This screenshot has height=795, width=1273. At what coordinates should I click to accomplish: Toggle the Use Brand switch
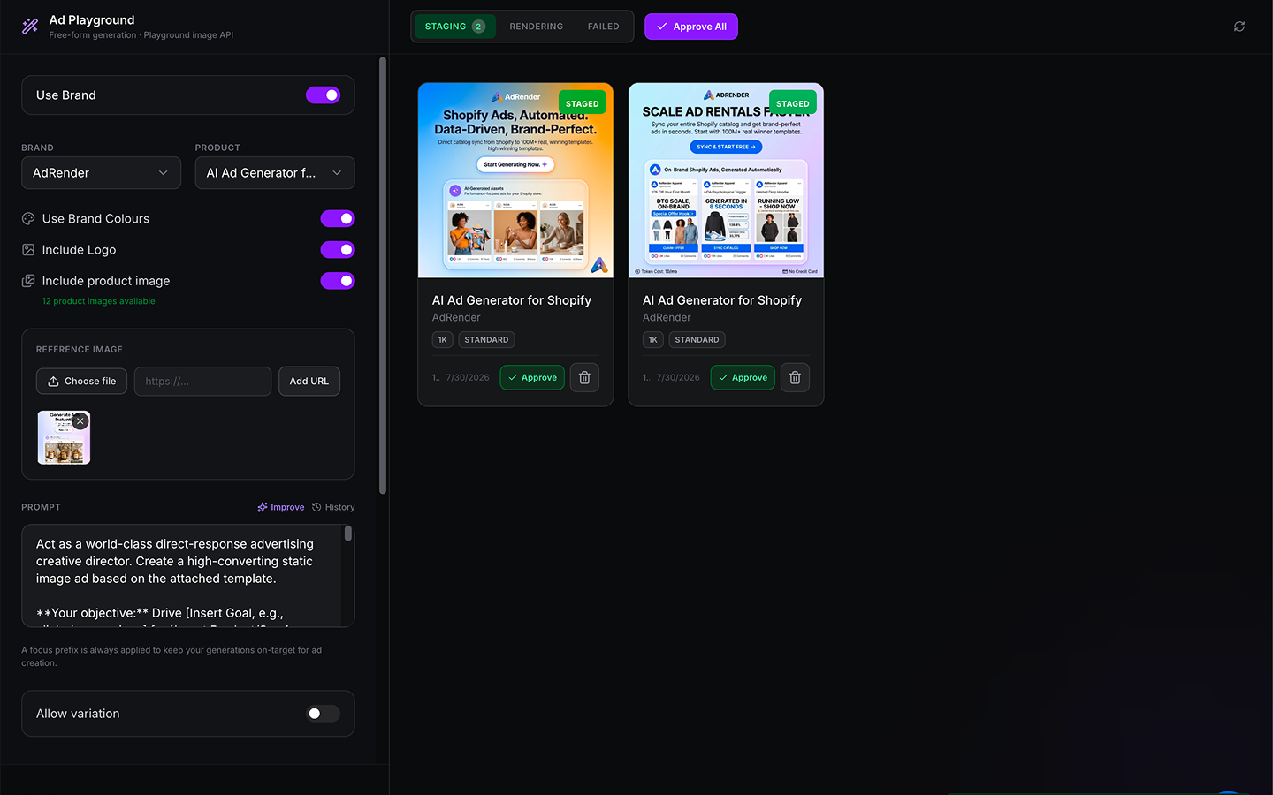click(x=323, y=95)
